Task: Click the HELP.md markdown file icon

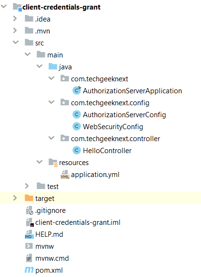Action: coord(29,234)
